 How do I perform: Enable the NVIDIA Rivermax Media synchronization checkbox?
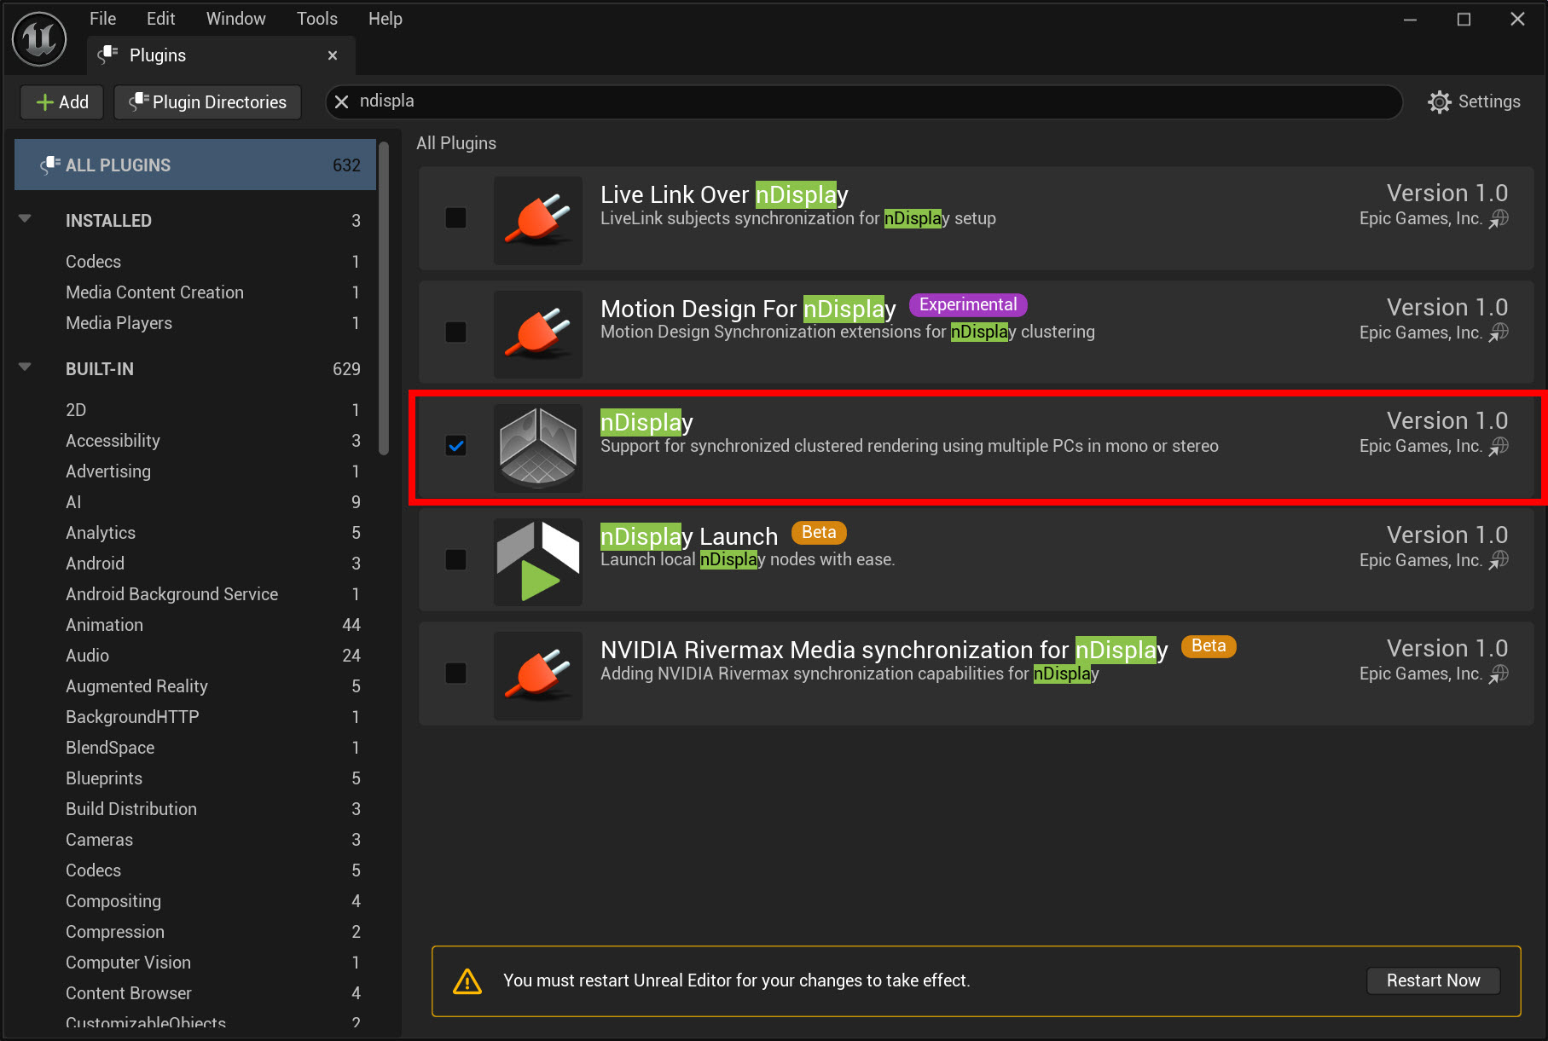pyautogui.click(x=456, y=674)
